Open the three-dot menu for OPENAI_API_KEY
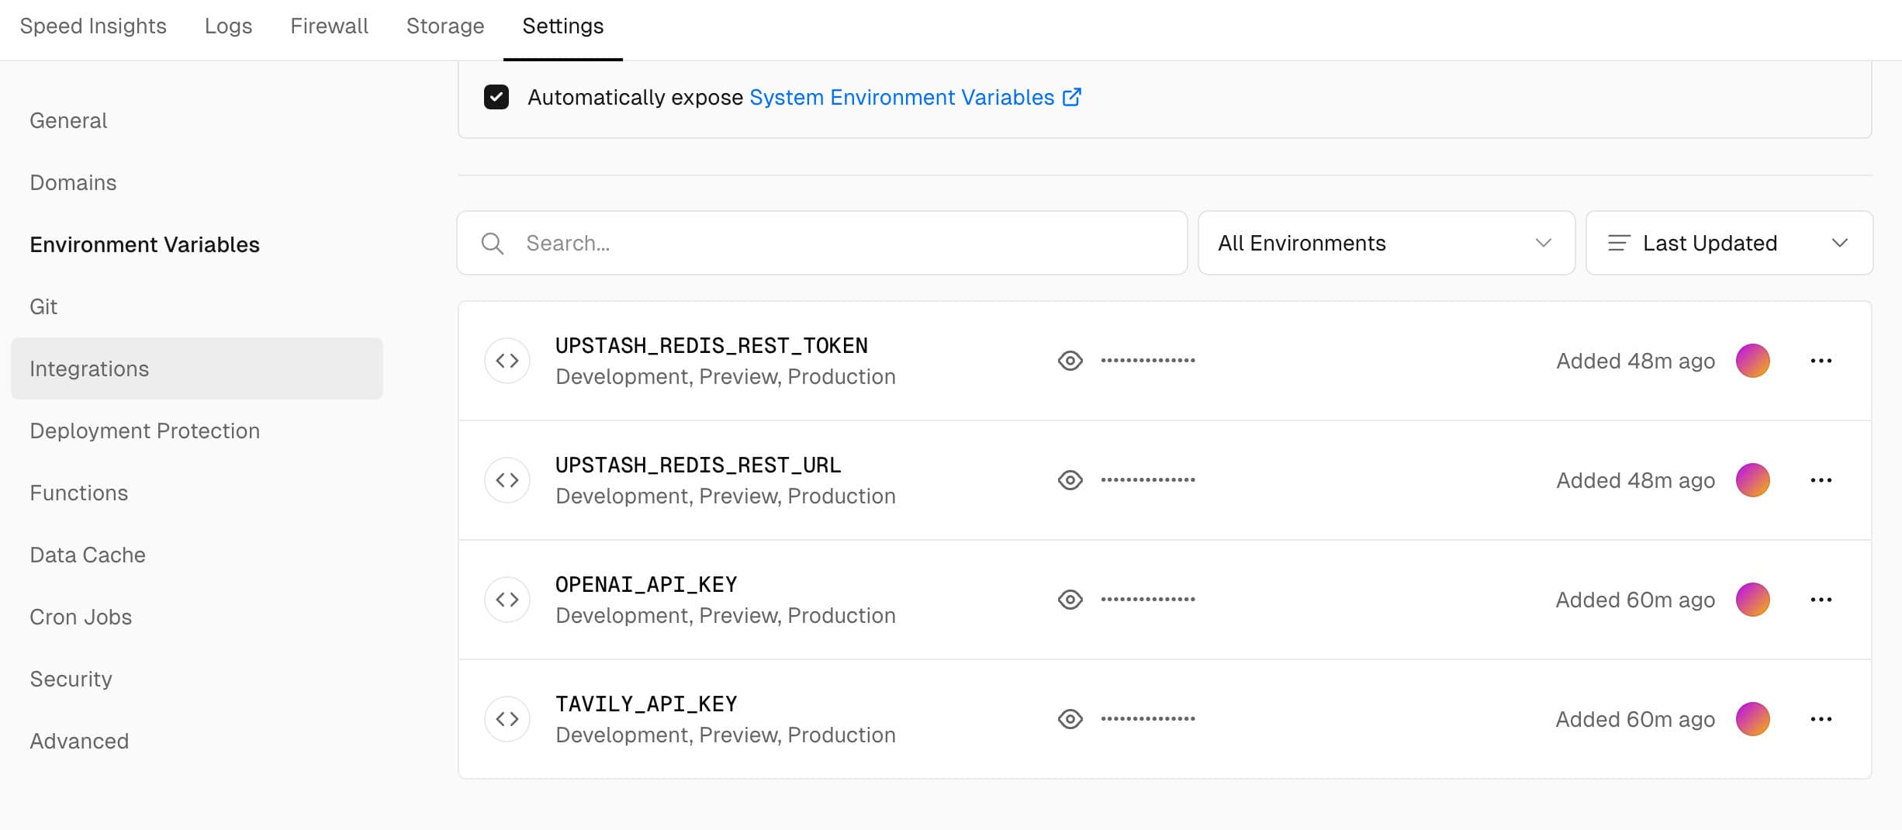Image resolution: width=1902 pixels, height=830 pixels. 1821,600
